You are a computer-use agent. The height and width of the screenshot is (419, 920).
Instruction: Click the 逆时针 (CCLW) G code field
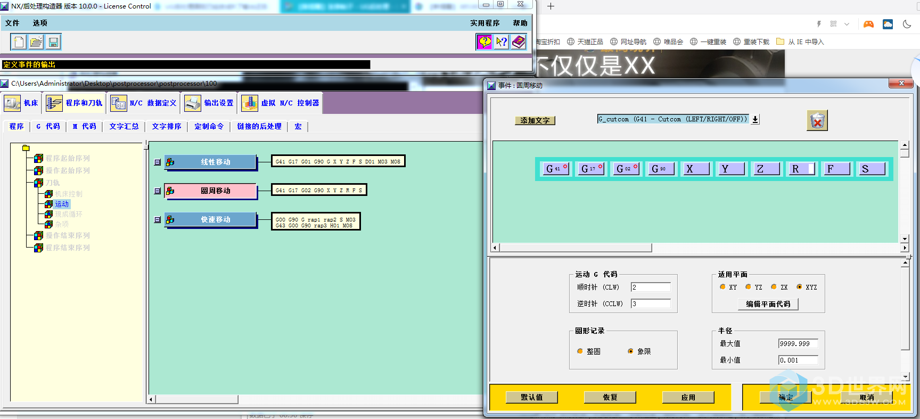click(x=651, y=303)
